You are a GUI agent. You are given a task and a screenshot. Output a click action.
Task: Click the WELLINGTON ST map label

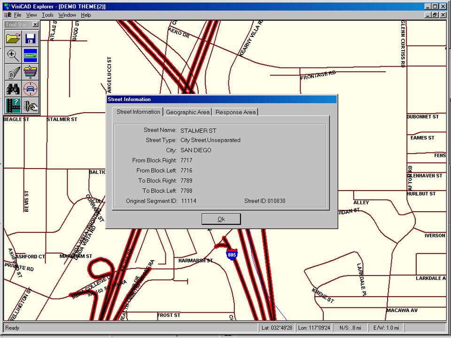20,304
